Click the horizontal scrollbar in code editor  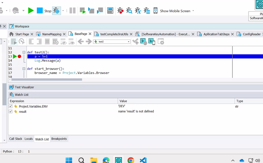[x=47, y=79]
